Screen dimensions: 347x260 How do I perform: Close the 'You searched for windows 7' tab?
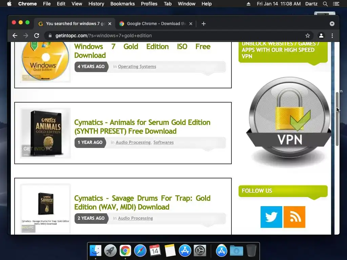pos(110,24)
